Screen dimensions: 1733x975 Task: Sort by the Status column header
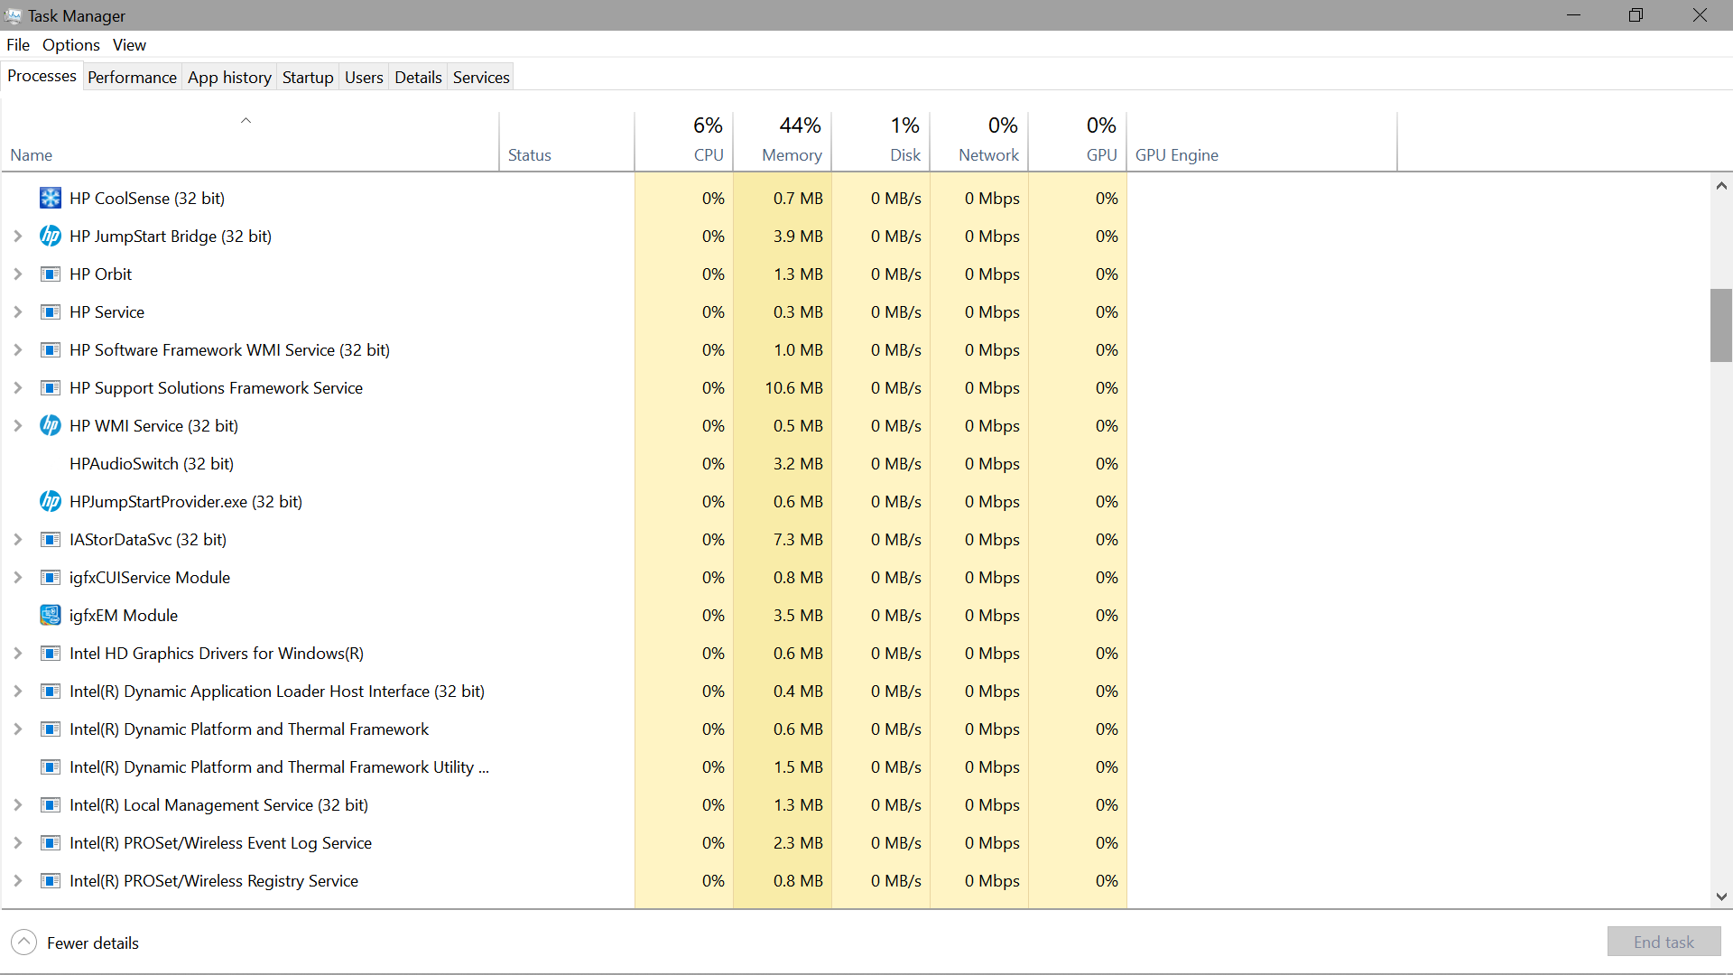[x=567, y=141]
